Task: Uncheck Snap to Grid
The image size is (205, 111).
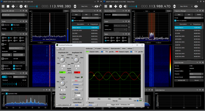Action: click(14, 66)
